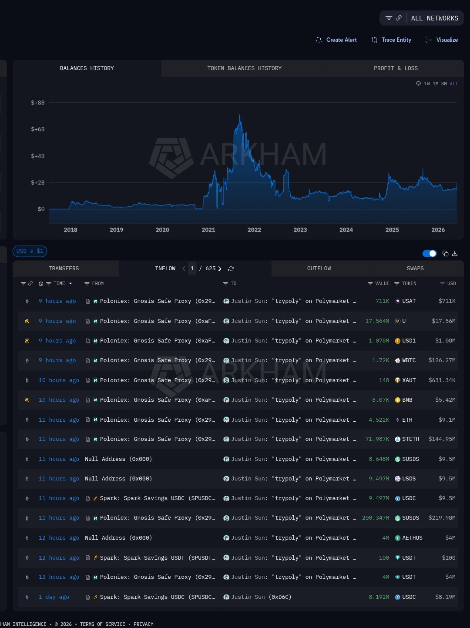Screen dimensions: 470x628
Task: Click the page number field showing 1
Action: [192, 269]
